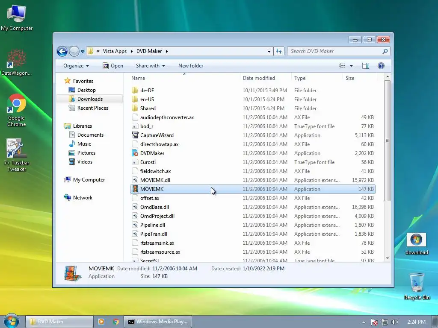Screen dimensions: 438x328
Task: Click the Chrome taskbar icon
Action: click(115, 322)
